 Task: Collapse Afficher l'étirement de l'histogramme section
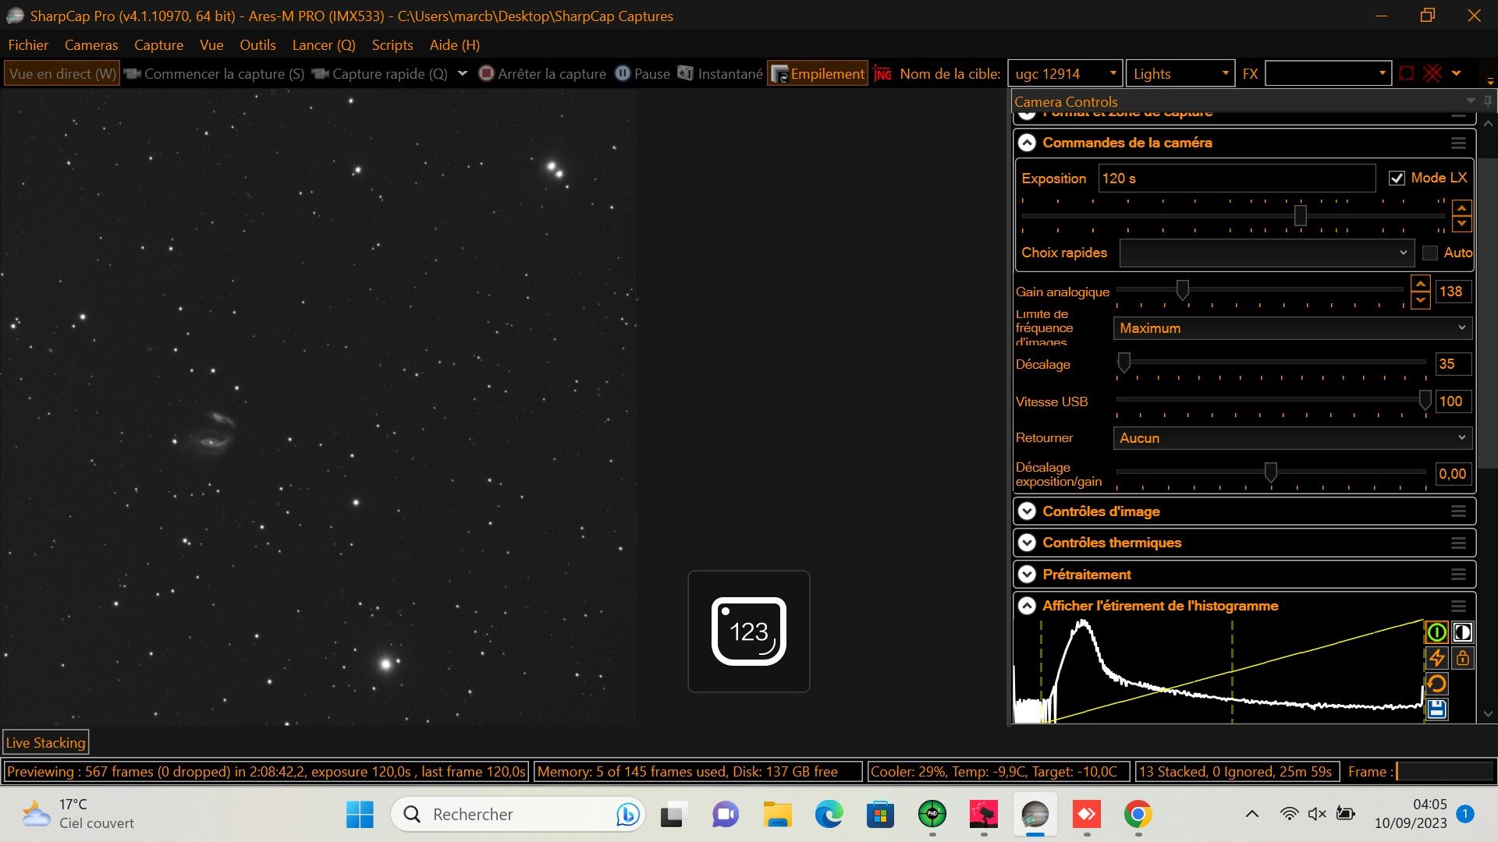tap(1027, 606)
